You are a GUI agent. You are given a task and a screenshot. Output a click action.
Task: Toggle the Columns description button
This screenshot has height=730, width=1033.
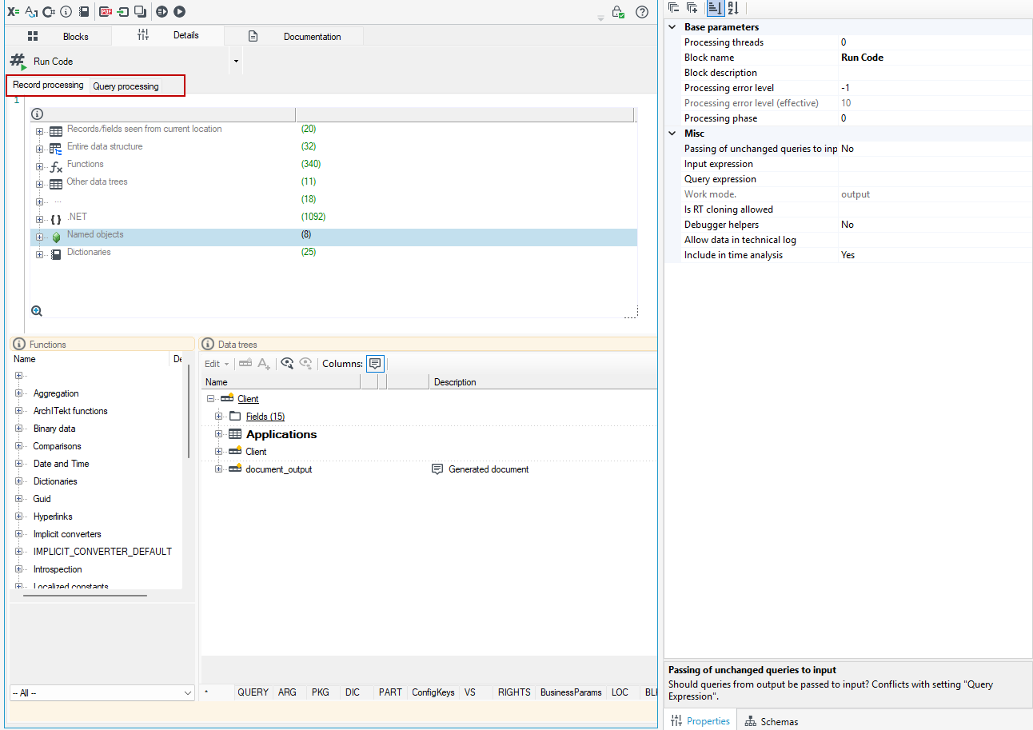tap(375, 364)
